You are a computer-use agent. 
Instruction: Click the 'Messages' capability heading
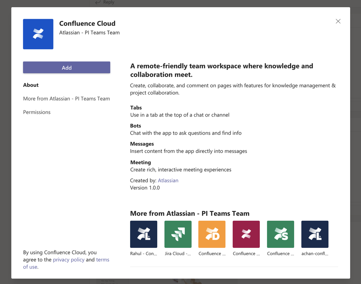pos(142,144)
